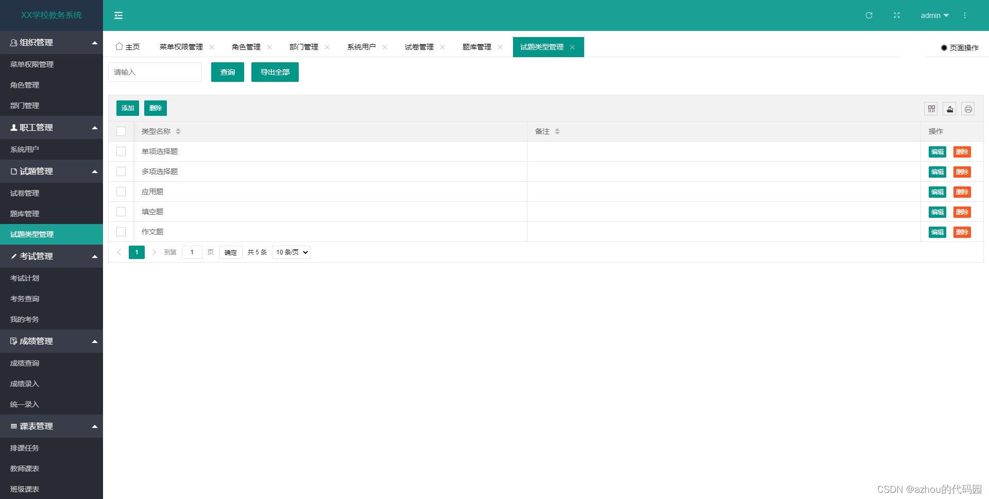
Task: Check the 单项选择题 row checkbox
Action: coord(121,151)
